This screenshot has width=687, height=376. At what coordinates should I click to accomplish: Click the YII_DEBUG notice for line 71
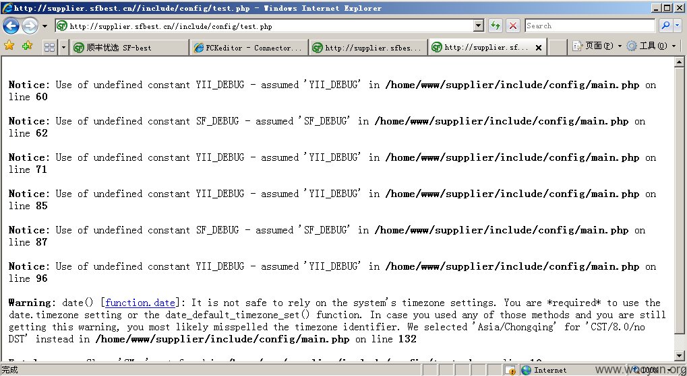click(332, 163)
